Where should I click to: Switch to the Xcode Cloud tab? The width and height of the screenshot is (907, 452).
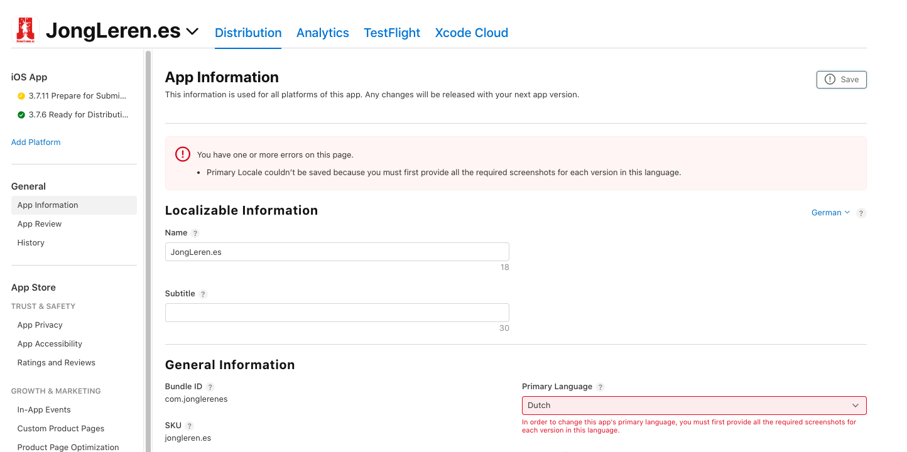pyautogui.click(x=472, y=33)
